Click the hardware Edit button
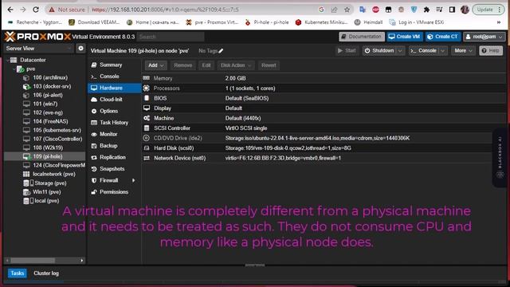This screenshot has height=287, width=510. (206, 65)
